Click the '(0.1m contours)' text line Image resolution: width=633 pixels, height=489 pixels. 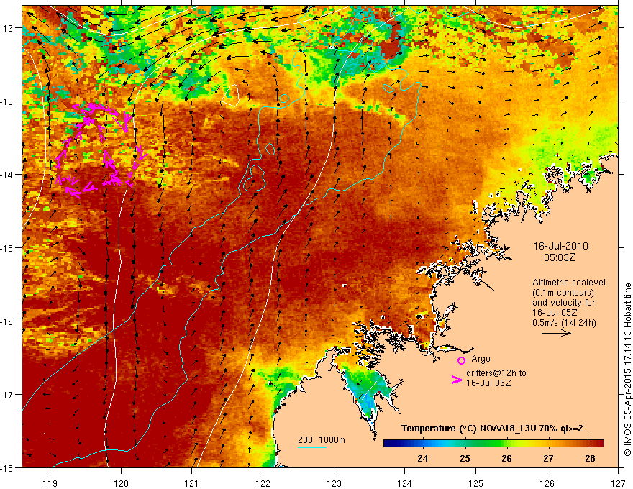563,293
